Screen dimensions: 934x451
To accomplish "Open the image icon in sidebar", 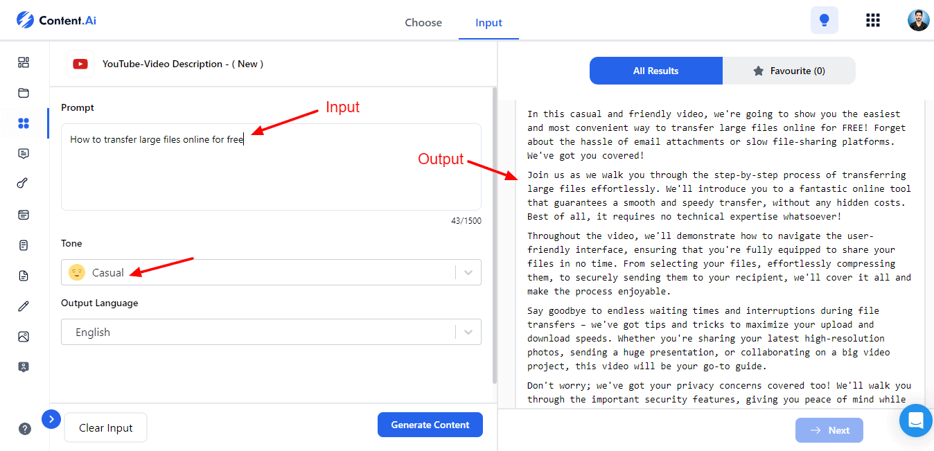I will 24,337.
